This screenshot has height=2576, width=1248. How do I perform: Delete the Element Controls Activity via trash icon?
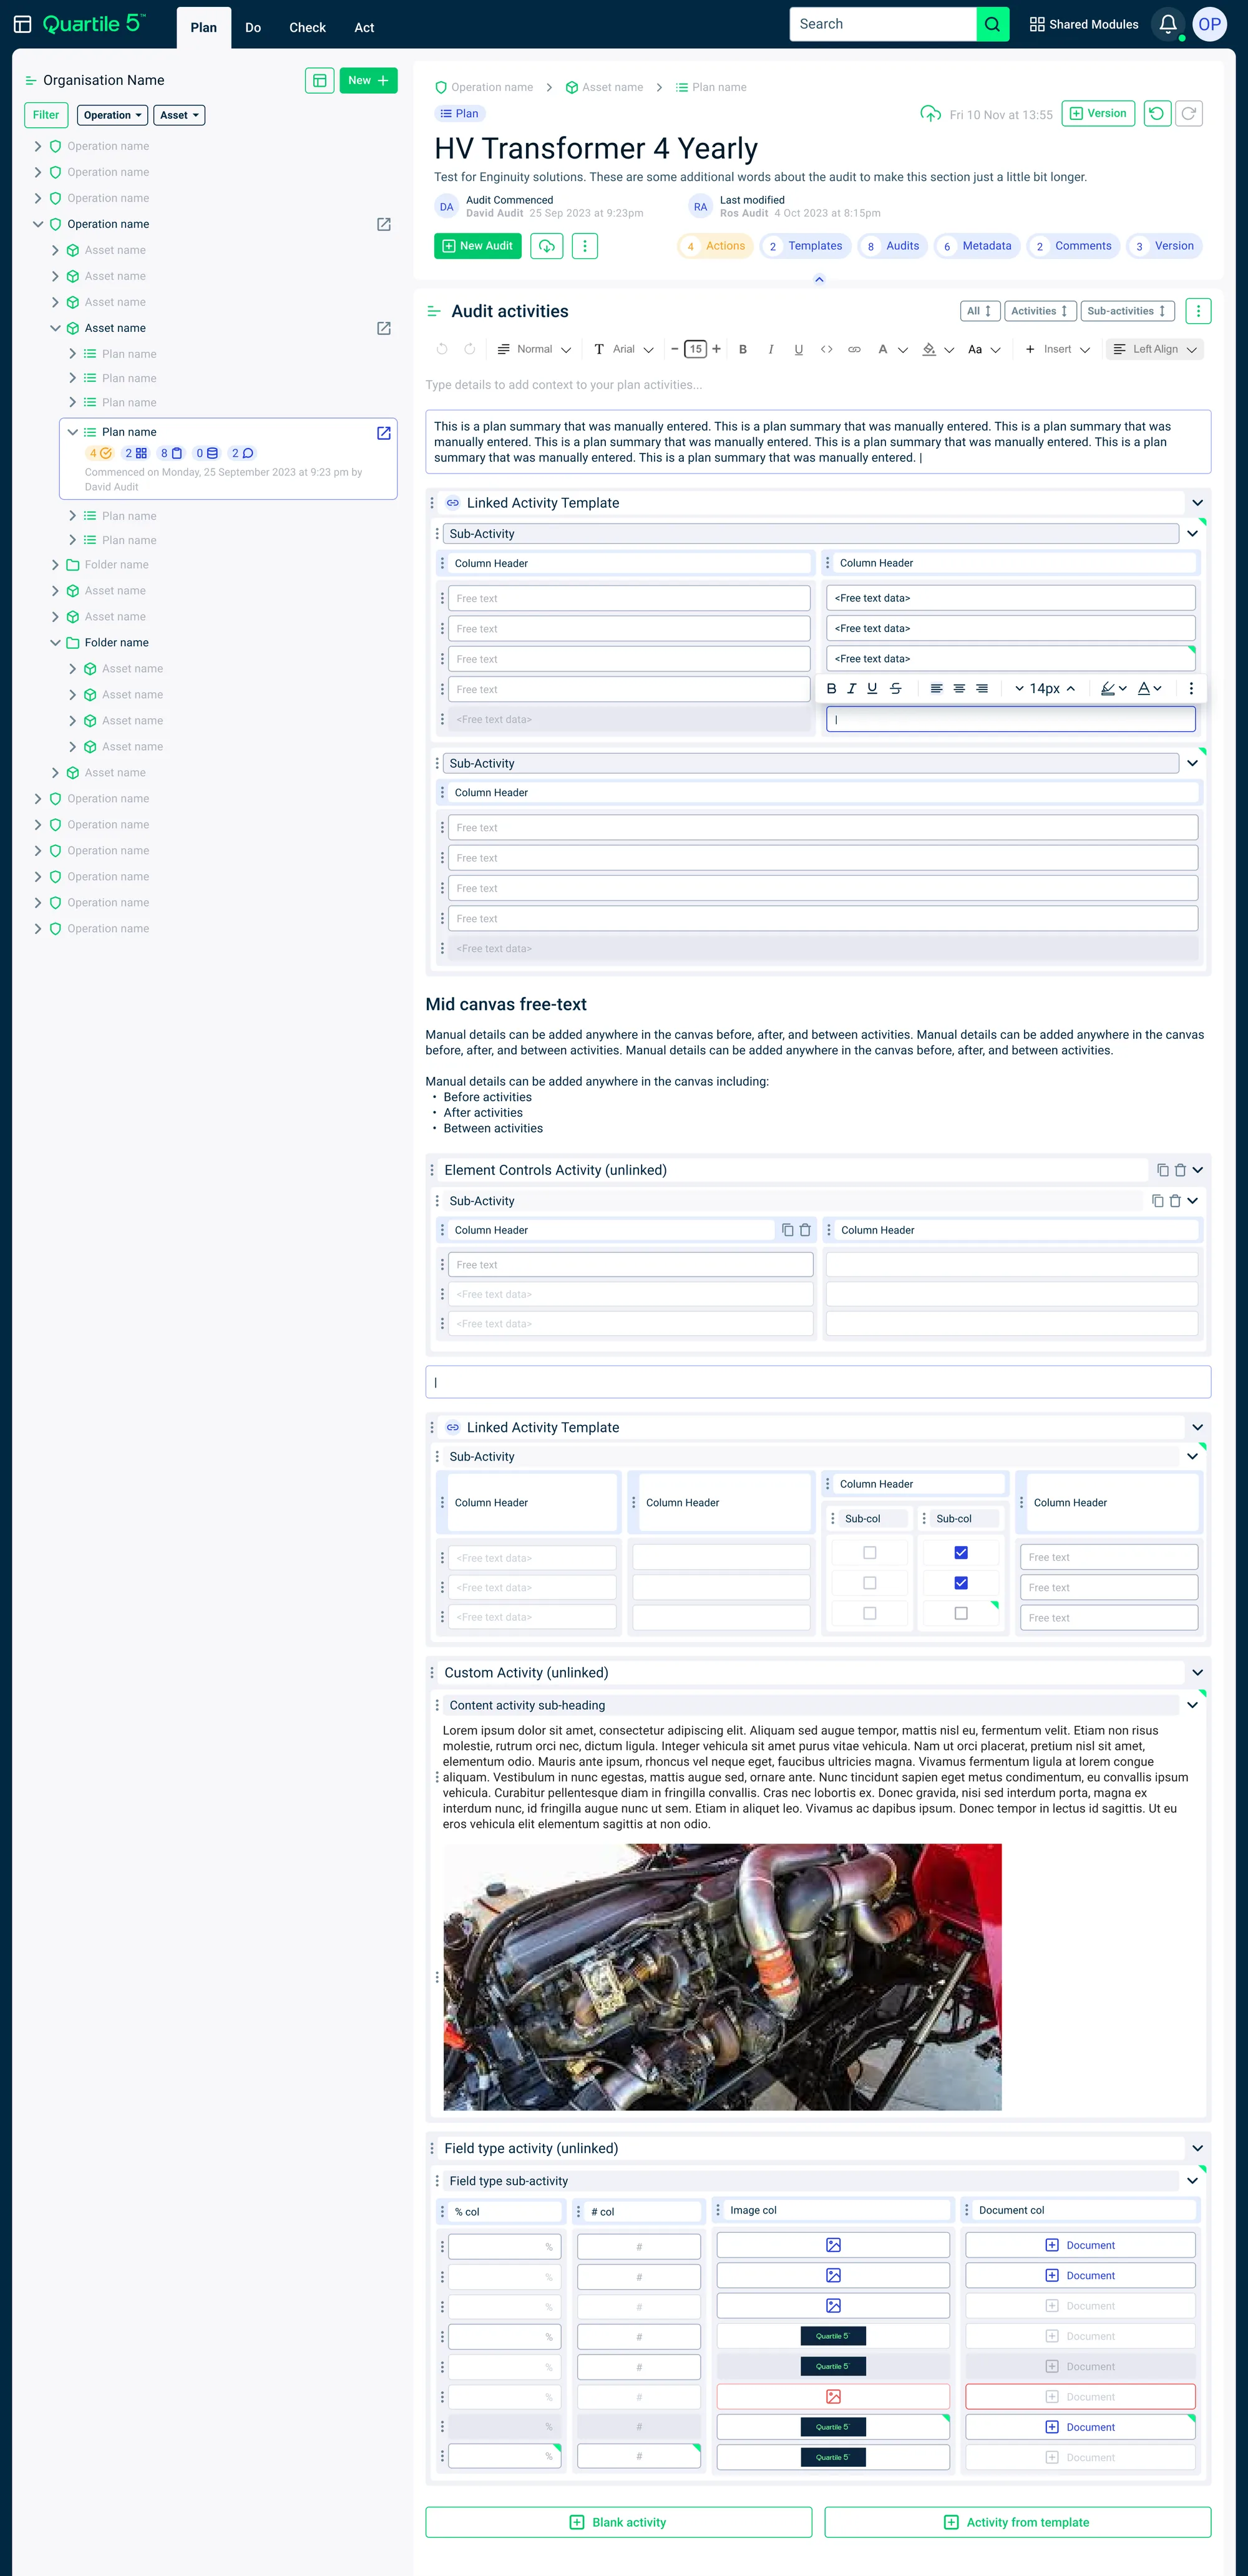pos(1180,1170)
